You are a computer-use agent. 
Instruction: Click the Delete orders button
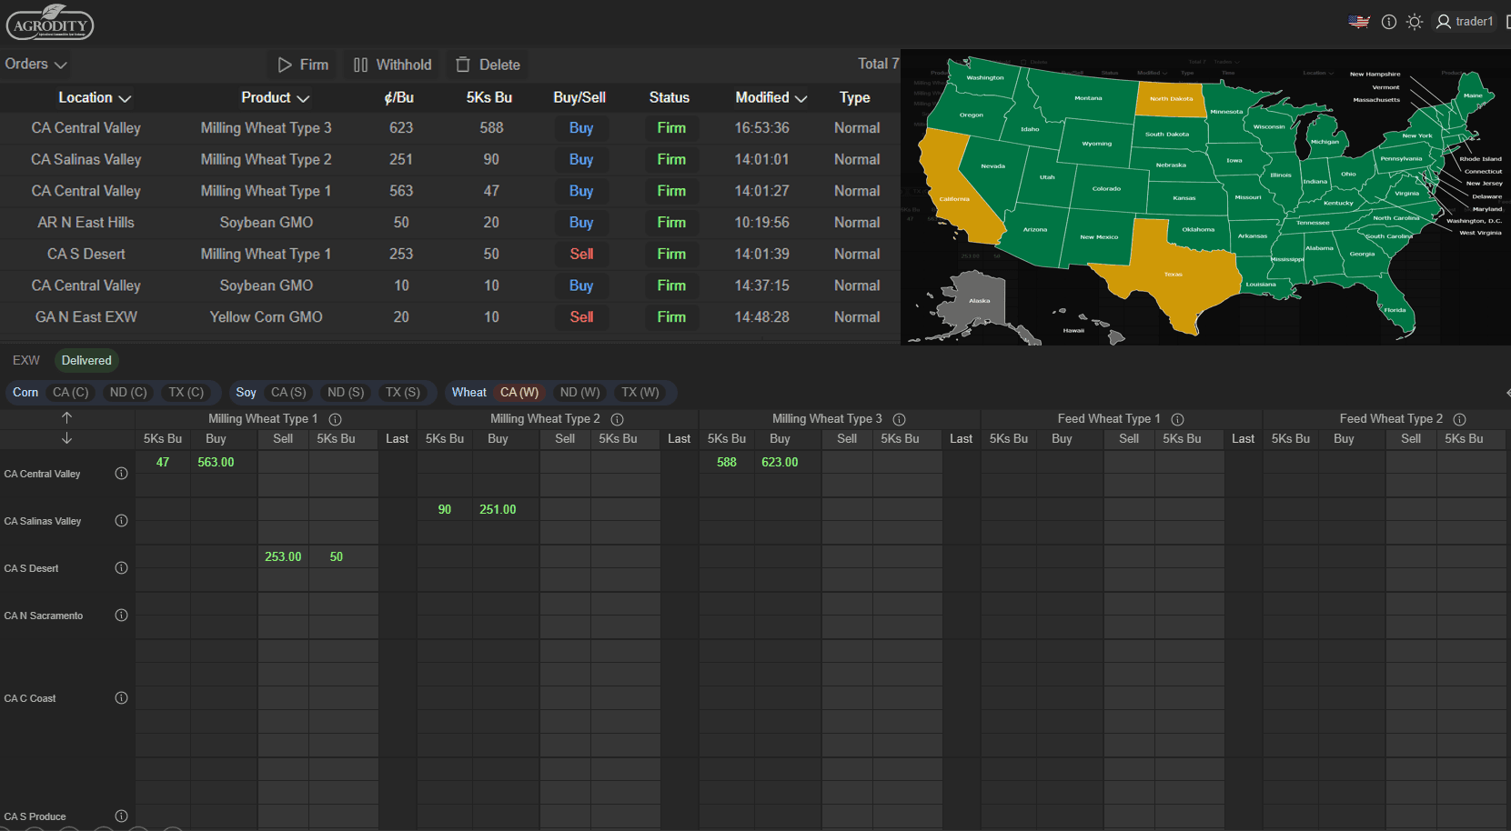(488, 65)
